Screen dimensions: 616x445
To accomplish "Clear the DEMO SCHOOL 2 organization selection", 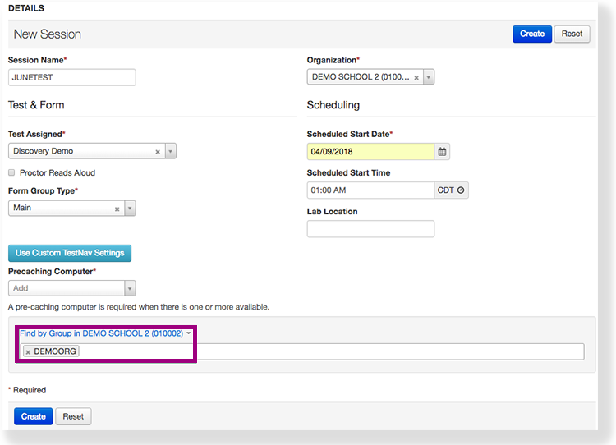I will tap(416, 78).
